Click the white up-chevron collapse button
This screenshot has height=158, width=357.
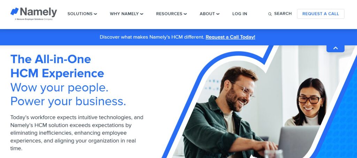(335, 48)
